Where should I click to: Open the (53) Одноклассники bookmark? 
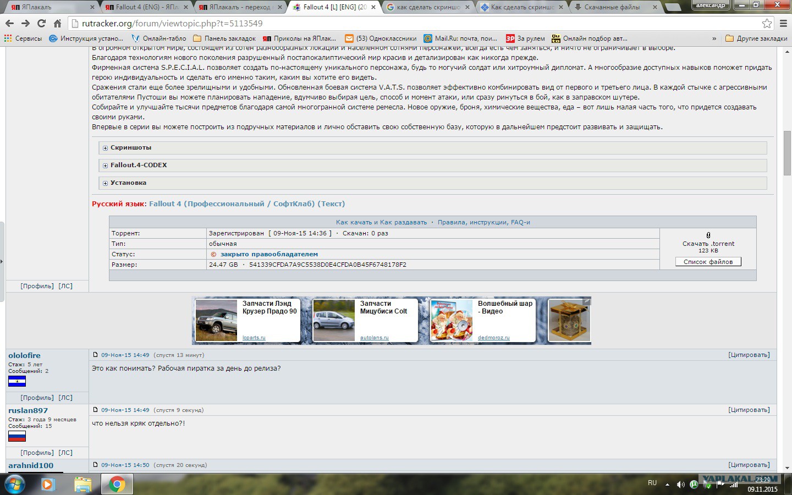pos(381,38)
